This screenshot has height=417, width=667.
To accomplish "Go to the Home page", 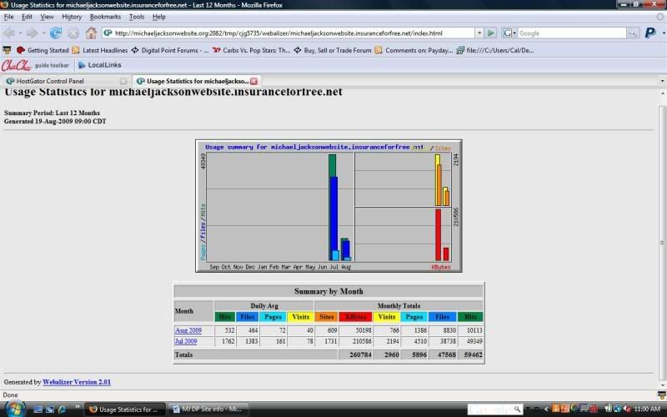I will click(91, 33).
